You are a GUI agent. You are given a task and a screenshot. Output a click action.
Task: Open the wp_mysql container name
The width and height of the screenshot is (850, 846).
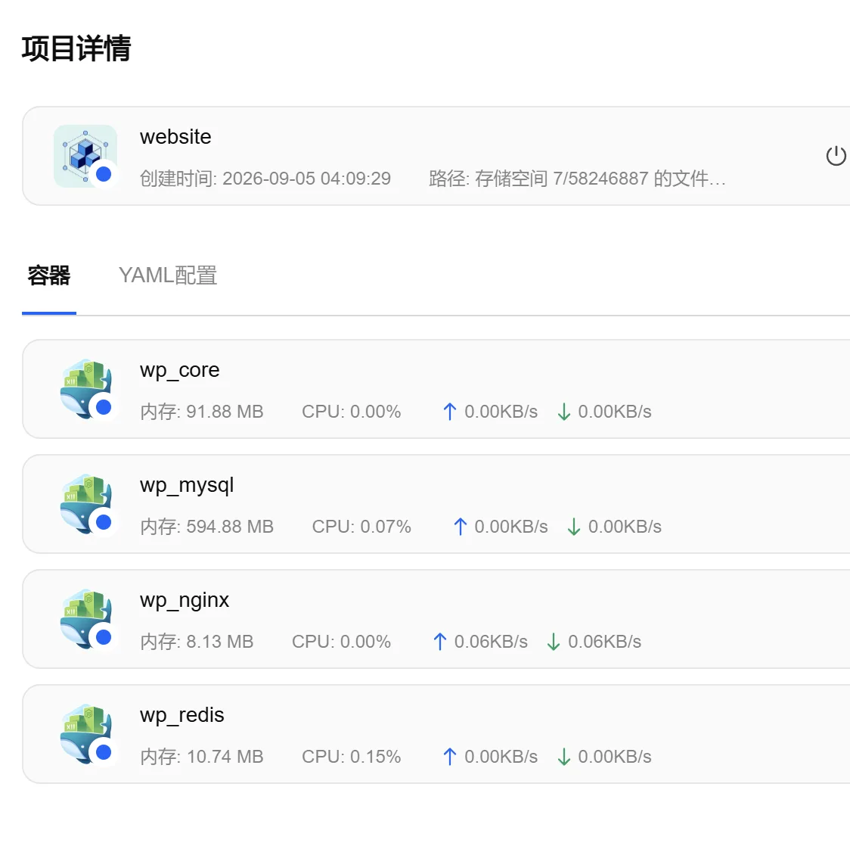pos(187,485)
